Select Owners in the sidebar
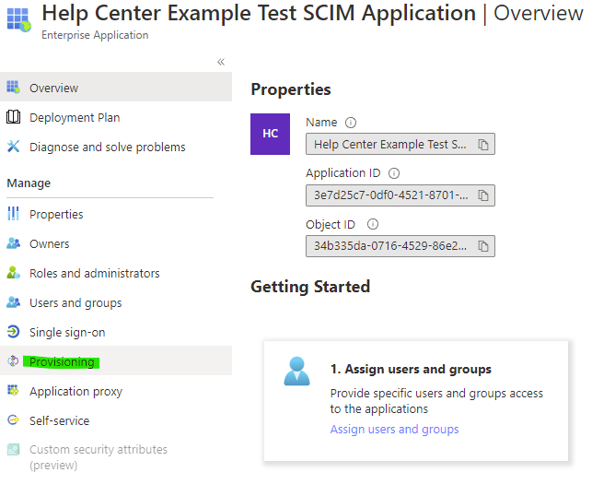This screenshot has width=592, height=496. 49,244
